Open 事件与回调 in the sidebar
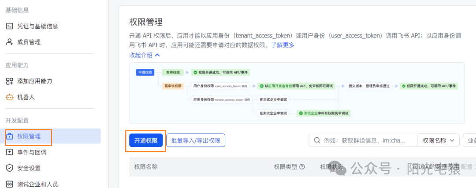 32,152
